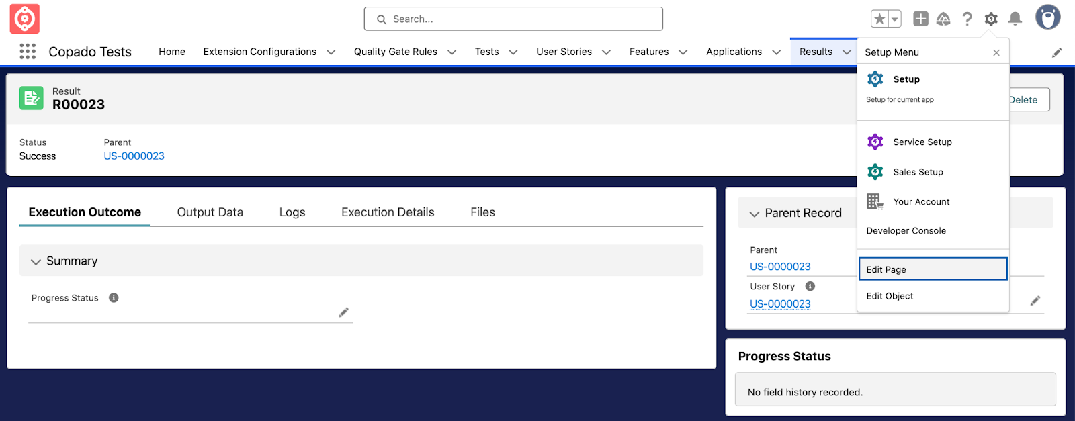Expand the Tests tab dropdown chevron

pos(513,52)
